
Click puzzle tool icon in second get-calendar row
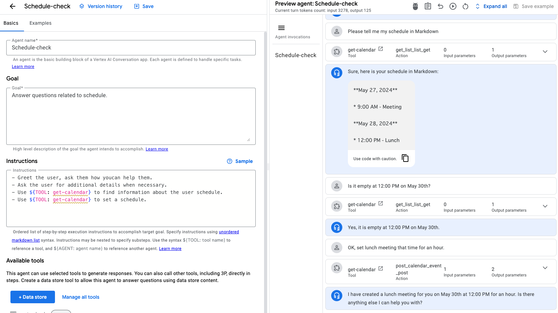coord(337,206)
